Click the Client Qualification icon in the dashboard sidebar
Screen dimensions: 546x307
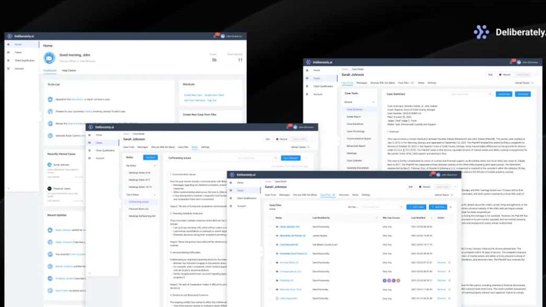pyautogui.click(x=8, y=61)
